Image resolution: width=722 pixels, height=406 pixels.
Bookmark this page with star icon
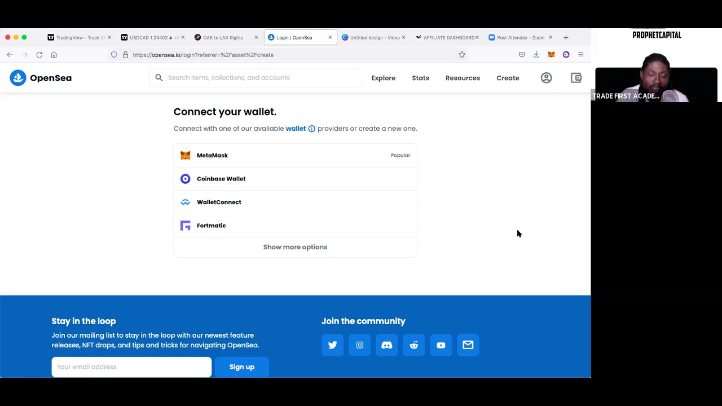[x=462, y=55]
